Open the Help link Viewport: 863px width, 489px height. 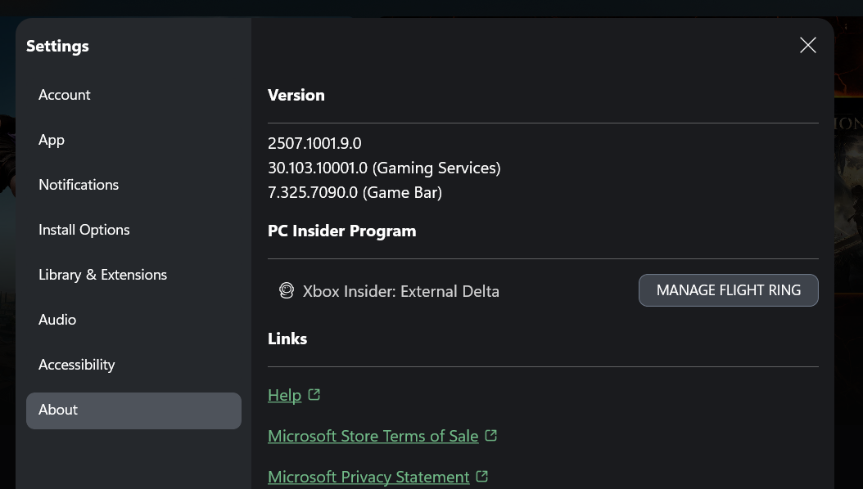[285, 395]
